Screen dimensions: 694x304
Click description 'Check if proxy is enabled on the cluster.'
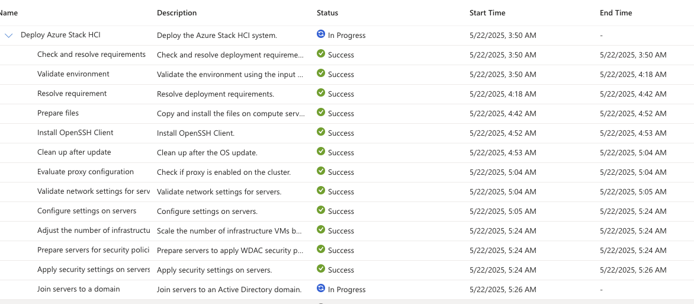click(x=223, y=172)
